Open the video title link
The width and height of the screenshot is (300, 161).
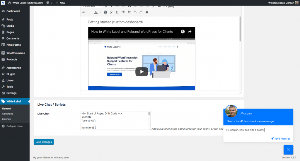coord(132,32)
